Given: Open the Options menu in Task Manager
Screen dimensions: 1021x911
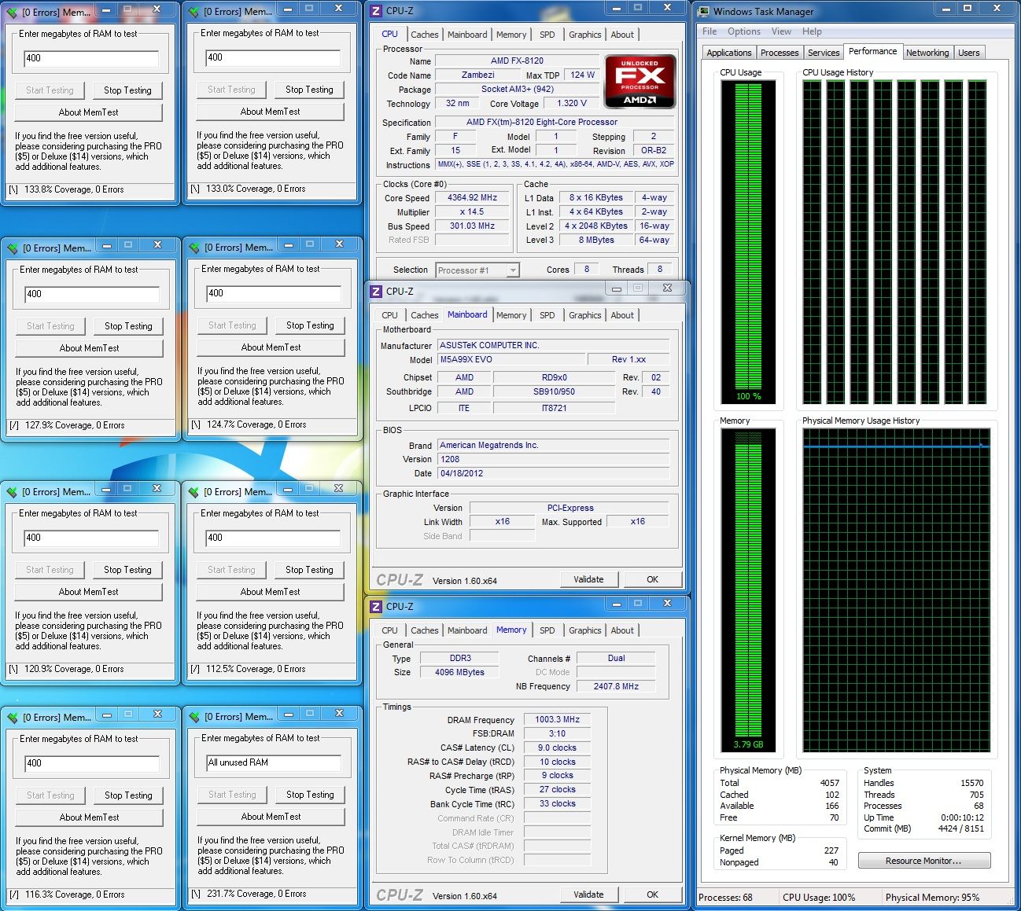Looking at the screenshot, I should [x=743, y=31].
